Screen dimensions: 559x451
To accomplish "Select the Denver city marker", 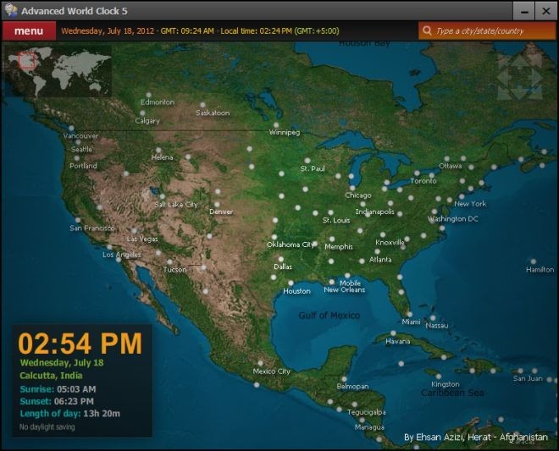I will pos(217,205).
